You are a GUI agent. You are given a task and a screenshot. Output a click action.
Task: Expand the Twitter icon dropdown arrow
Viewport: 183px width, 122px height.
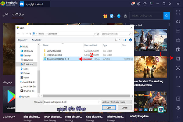115,16
